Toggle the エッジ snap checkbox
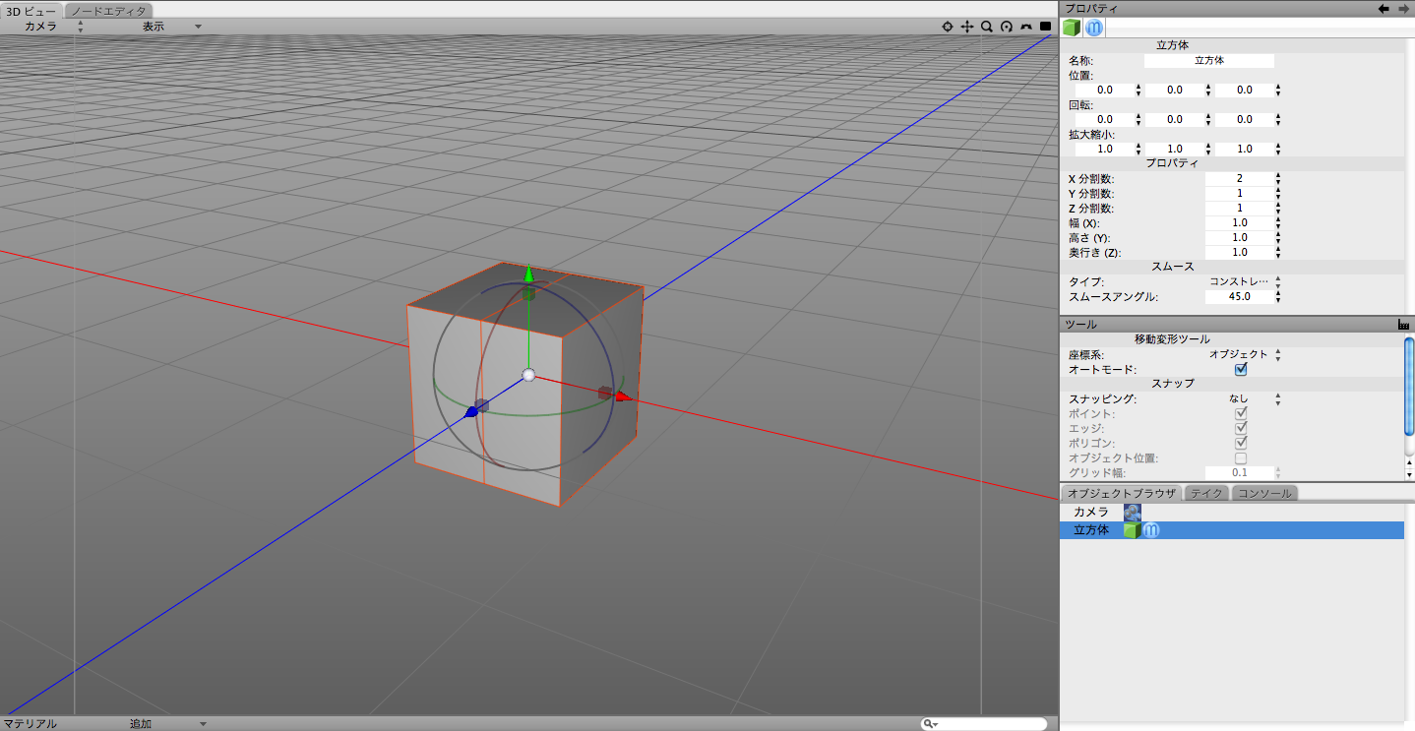1415x731 pixels. [x=1241, y=428]
